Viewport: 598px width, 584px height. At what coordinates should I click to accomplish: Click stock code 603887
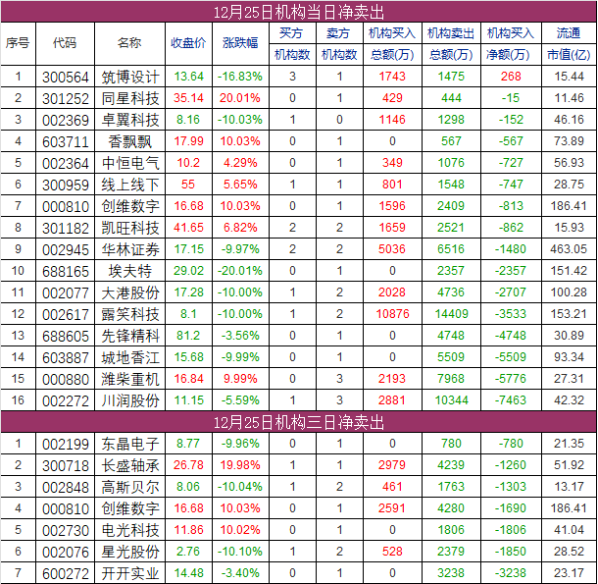pos(66,358)
